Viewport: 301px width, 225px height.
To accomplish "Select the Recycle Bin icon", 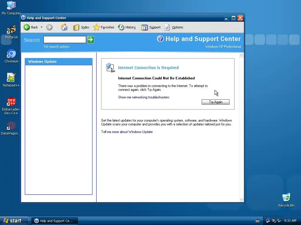I will pos(286,200).
